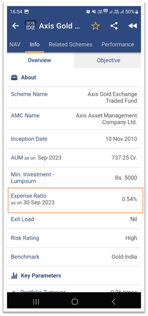Tap the back arrow icon
Image resolution: width=148 pixels, height=316 pixels.
15,26
